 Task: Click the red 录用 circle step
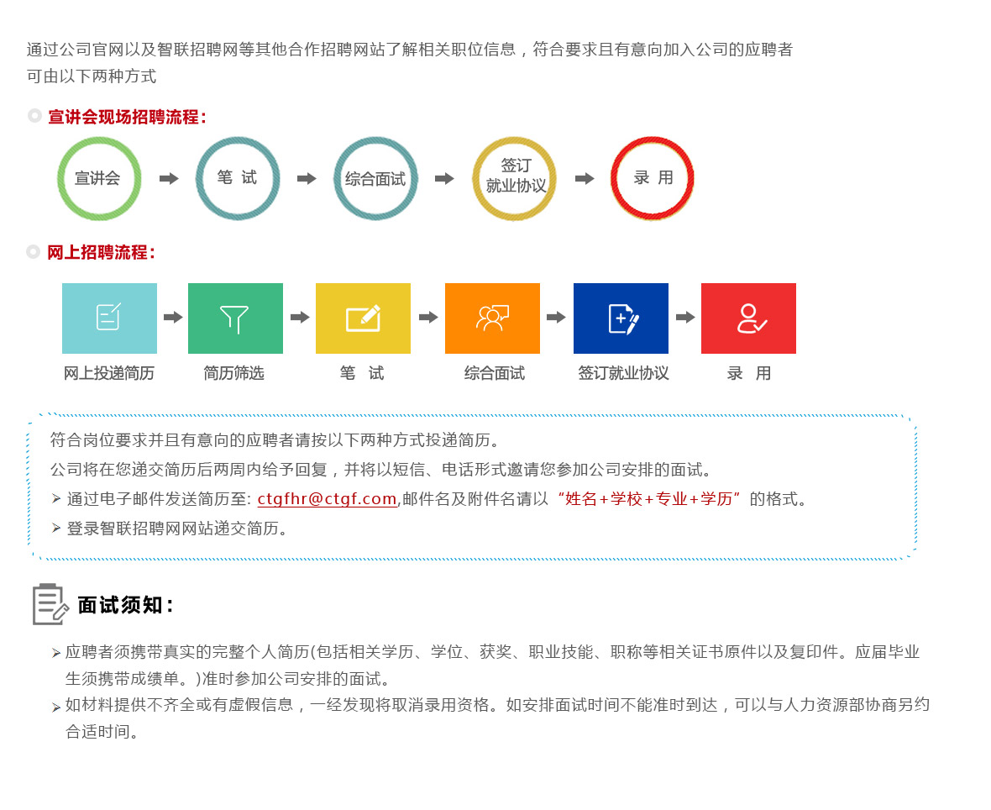click(x=653, y=178)
